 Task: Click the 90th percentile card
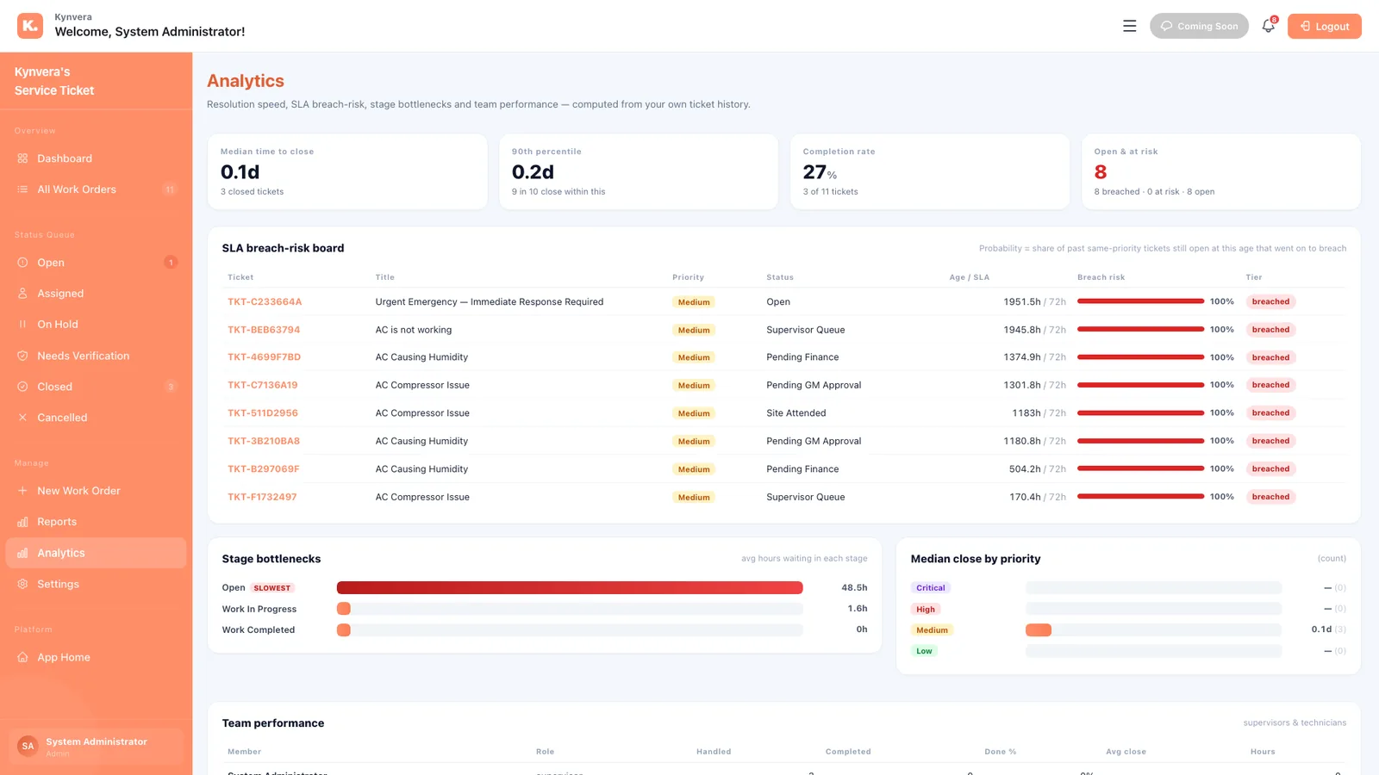(x=639, y=171)
